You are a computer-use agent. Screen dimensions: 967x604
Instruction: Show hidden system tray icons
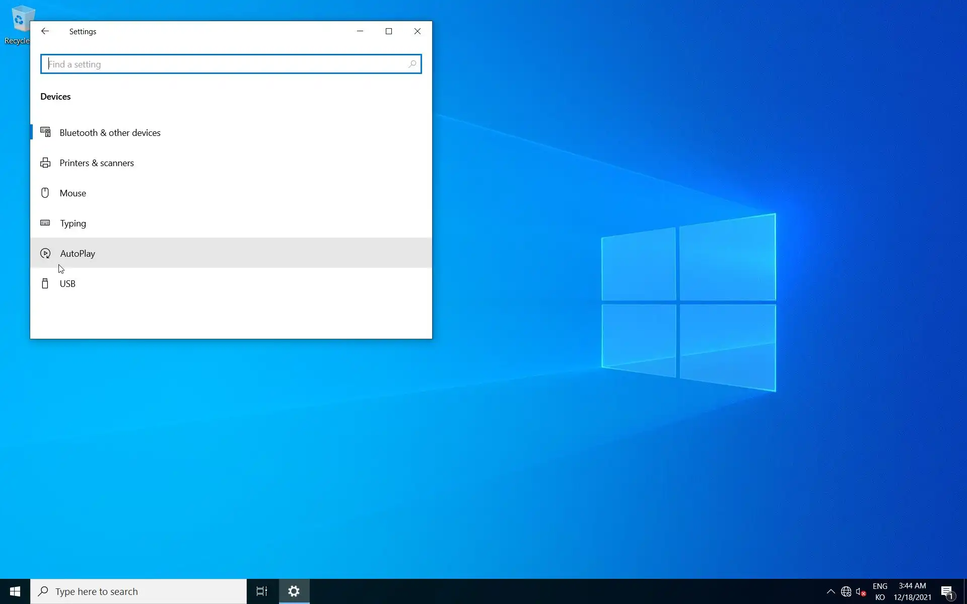pos(831,591)
